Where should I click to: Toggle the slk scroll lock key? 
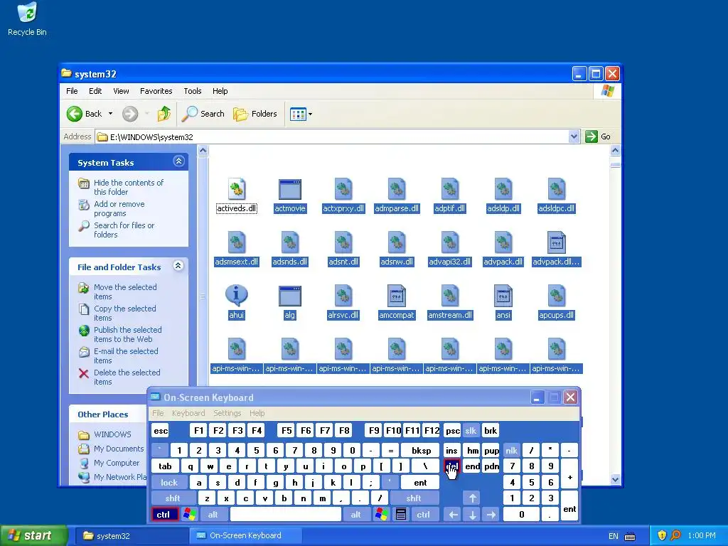pos(471,431)
